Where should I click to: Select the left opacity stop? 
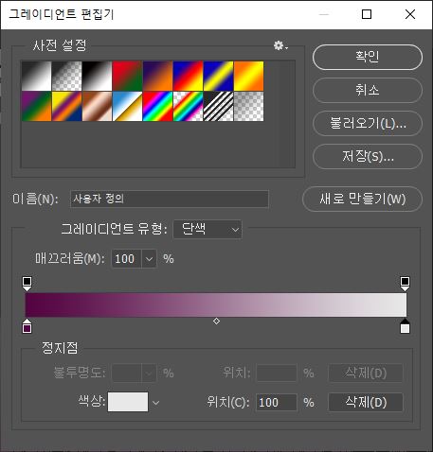(x=27, y=284)
